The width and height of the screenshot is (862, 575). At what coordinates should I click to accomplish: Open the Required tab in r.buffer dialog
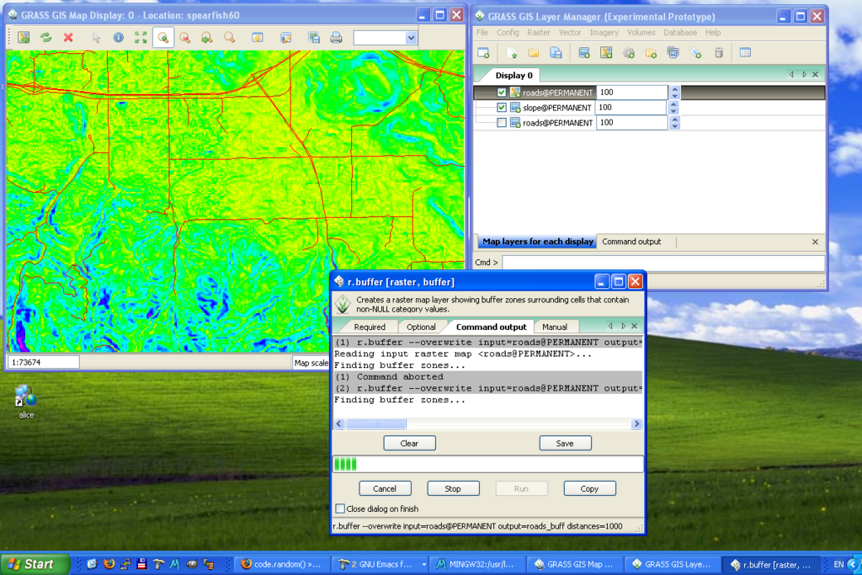point(370,327)
